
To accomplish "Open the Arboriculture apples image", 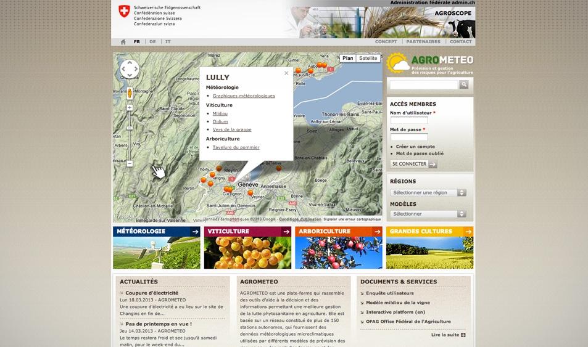I will click(339, 253).
